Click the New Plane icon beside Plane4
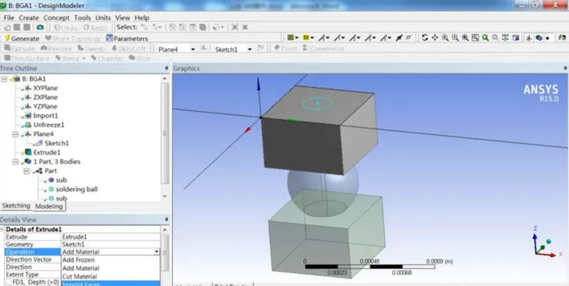Image resolution: width=569 pixels, height=286 pixels. [x=204, y=49]
